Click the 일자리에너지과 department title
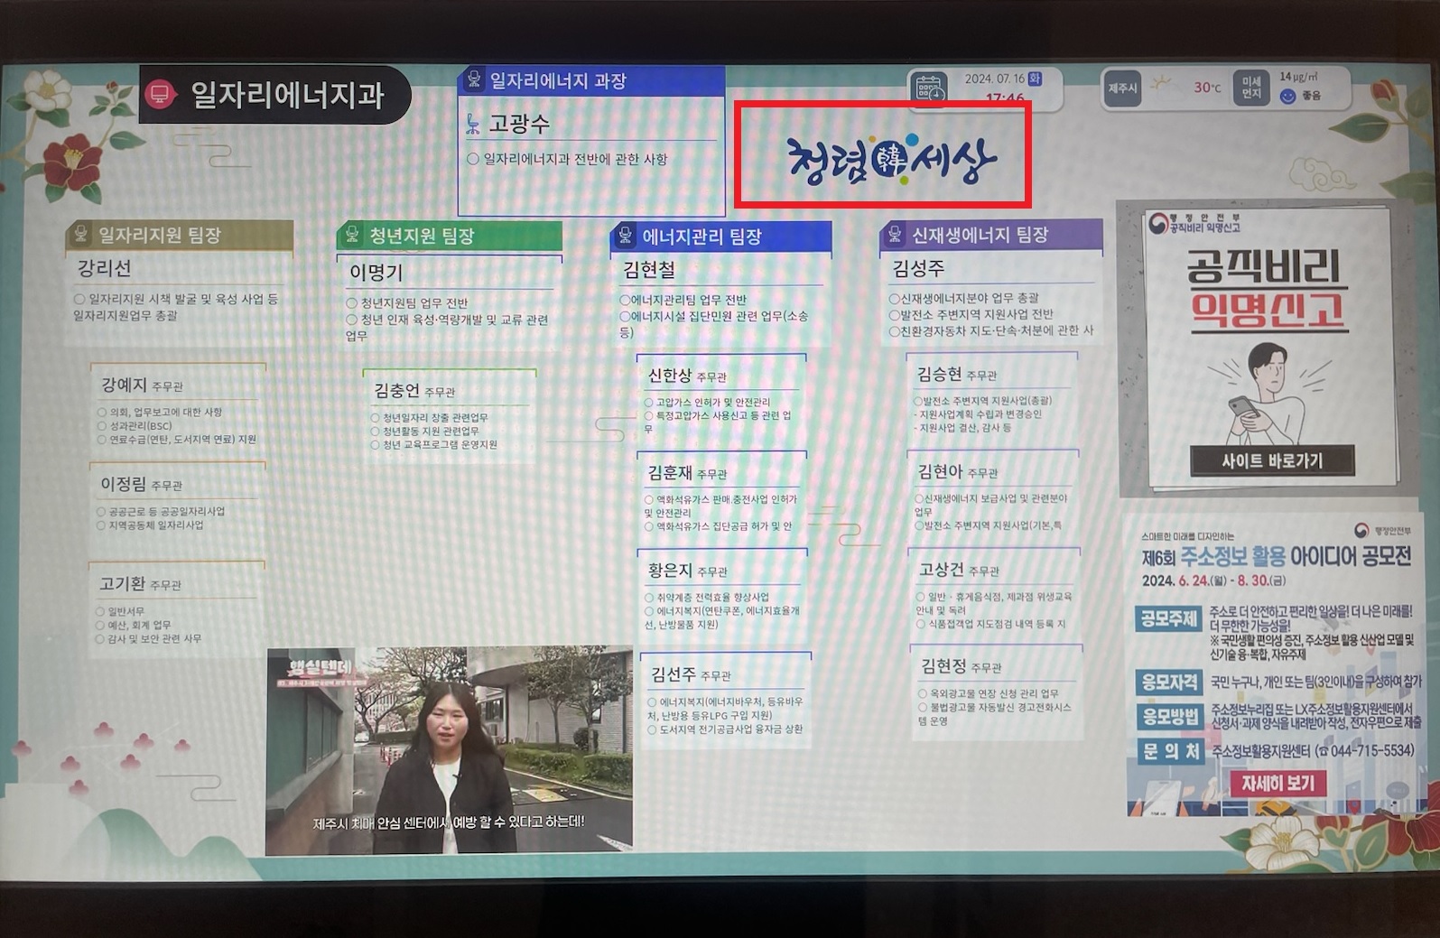Viewport: 1440px width, 938px height. pos(287,95)
